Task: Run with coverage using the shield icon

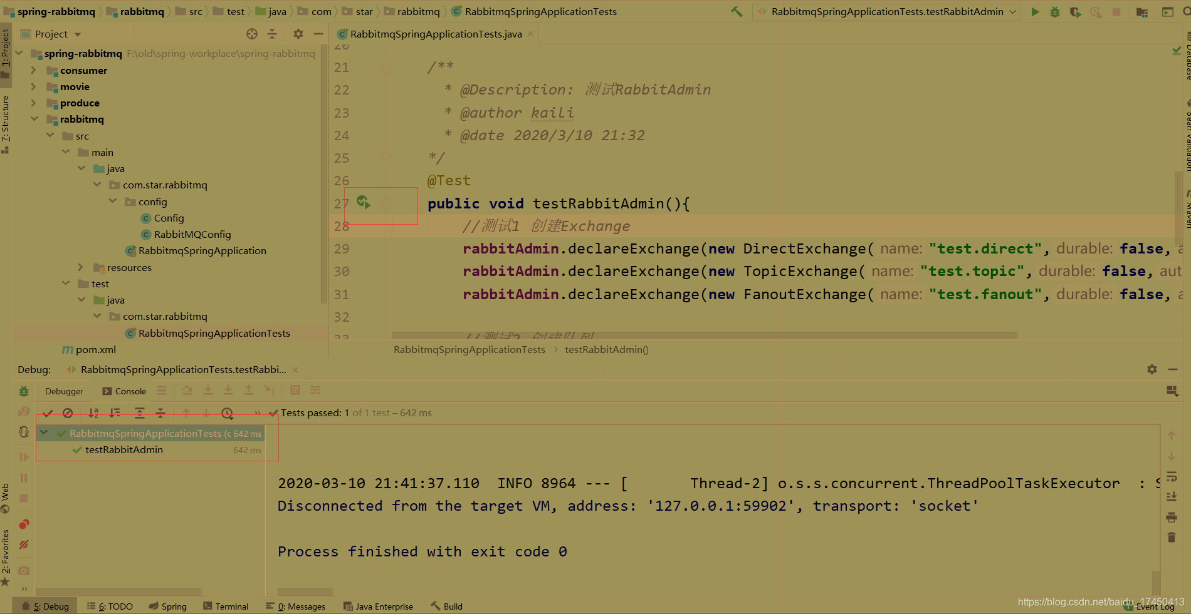Action: 1076,12
